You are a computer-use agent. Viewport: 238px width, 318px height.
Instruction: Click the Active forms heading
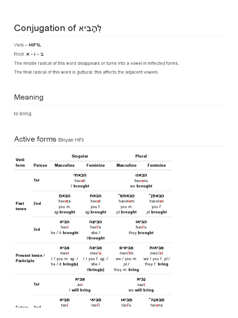35,139
